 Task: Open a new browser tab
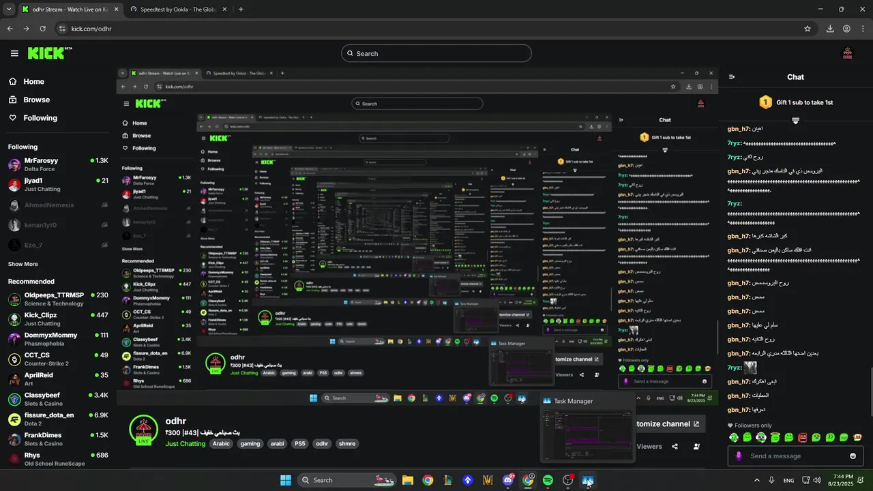[241, 10]
